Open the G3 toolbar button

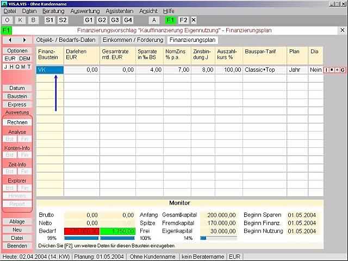click(115, 20)
